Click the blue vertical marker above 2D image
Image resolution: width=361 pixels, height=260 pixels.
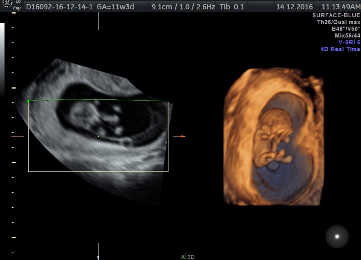98,21
